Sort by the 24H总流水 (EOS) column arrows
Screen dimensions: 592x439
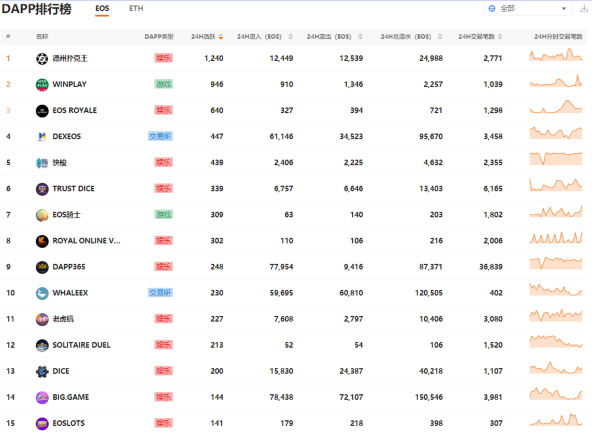click(440, 36)
